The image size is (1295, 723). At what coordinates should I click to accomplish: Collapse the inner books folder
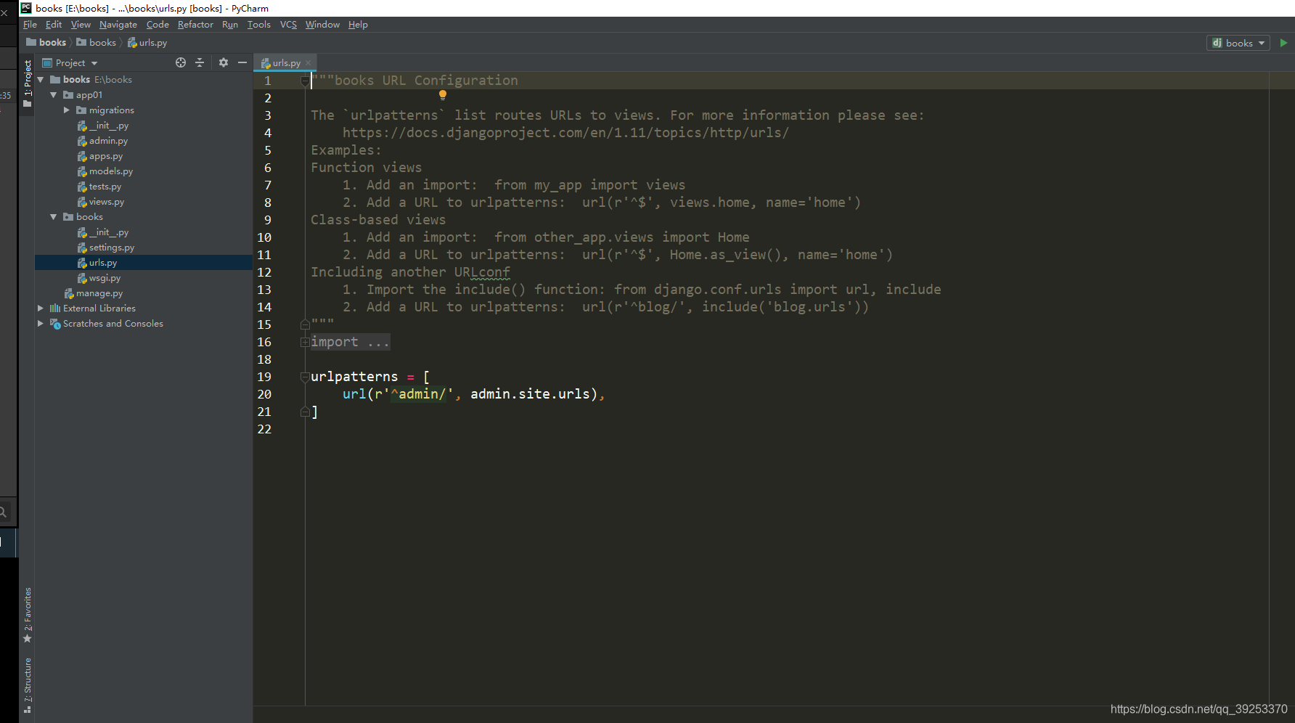[x=54, y=217]
